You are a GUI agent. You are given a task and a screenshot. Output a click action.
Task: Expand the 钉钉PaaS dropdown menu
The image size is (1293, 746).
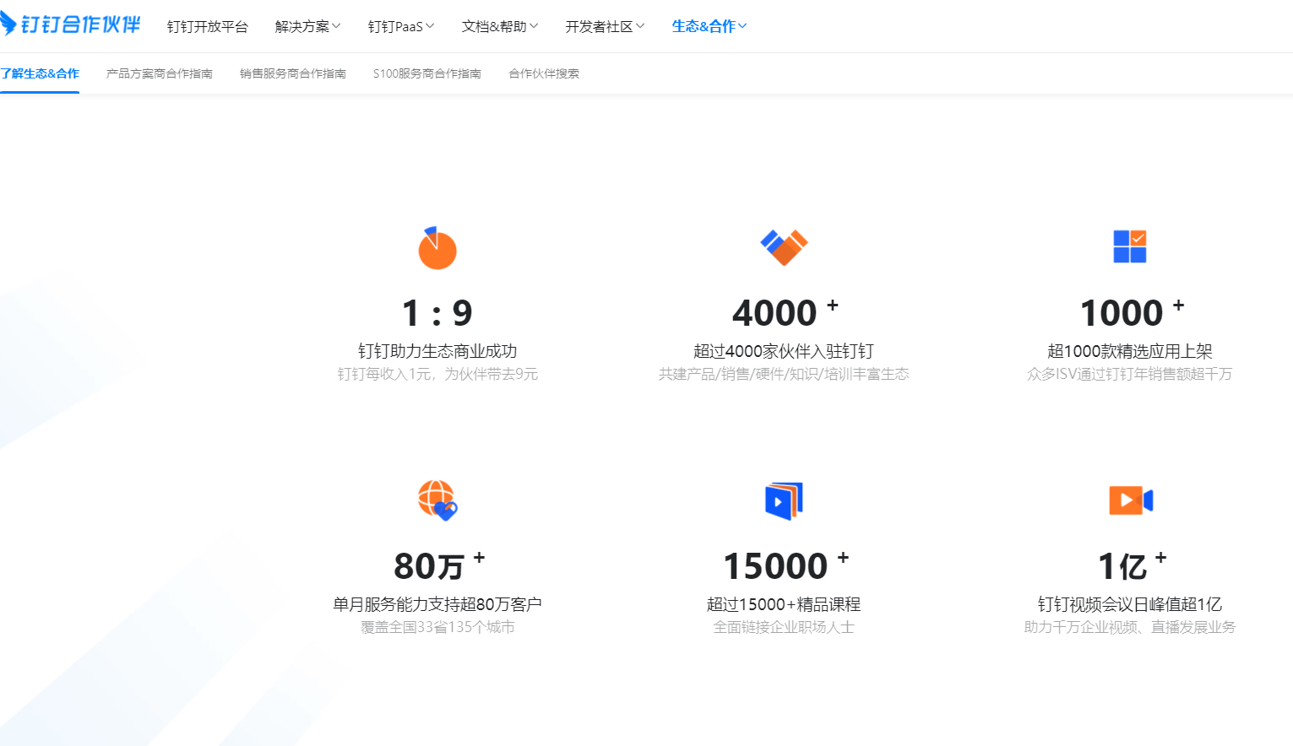point(401,27)
